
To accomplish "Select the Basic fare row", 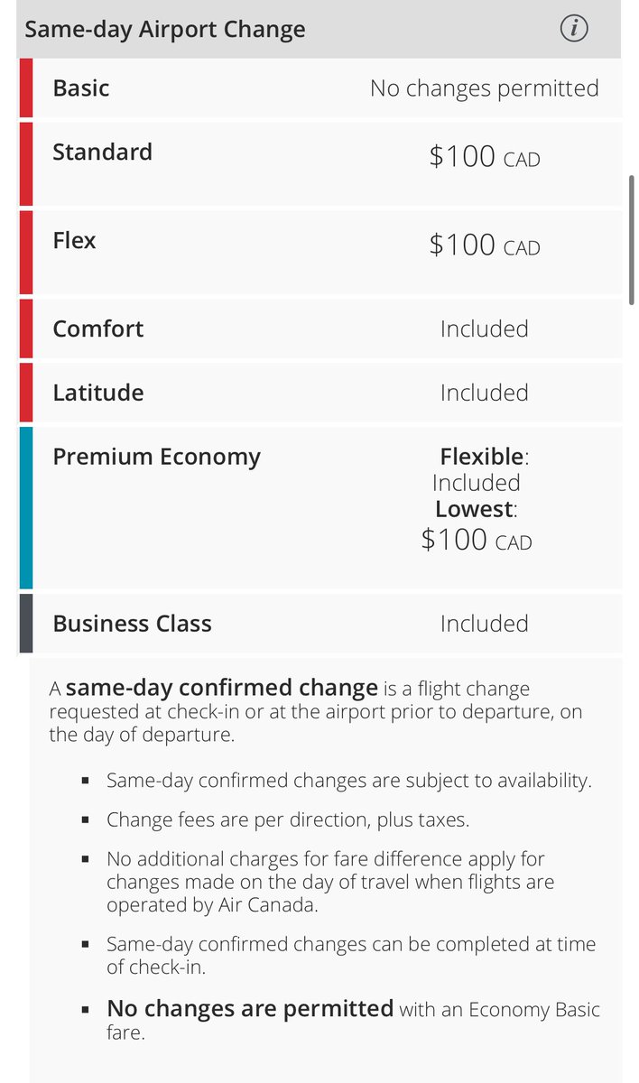I will [x=319, y=88].
